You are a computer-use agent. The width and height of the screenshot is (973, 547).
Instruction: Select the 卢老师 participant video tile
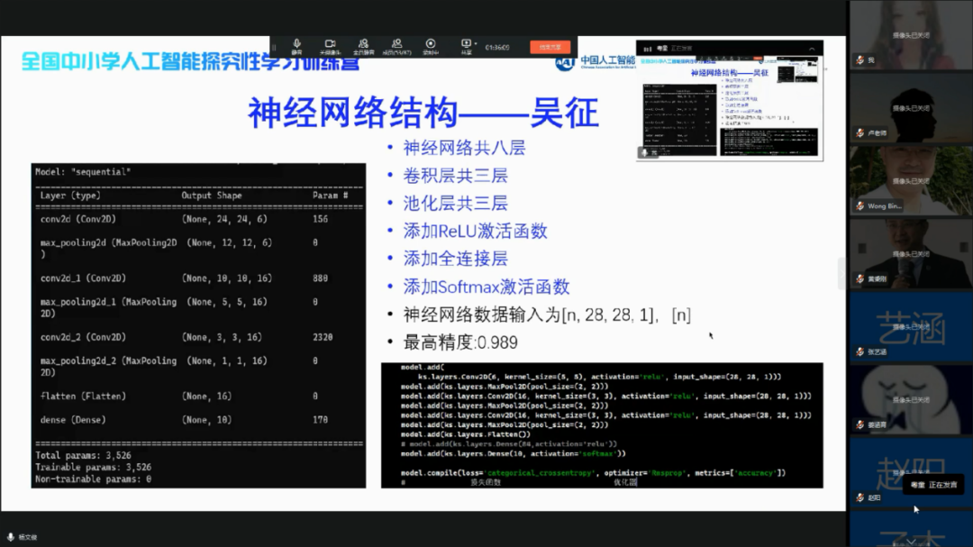click(x=911, y=108)
